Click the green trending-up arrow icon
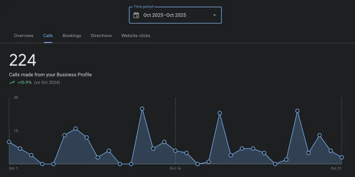The width and height of the screenshot is (355, 177). coord(12,83)
